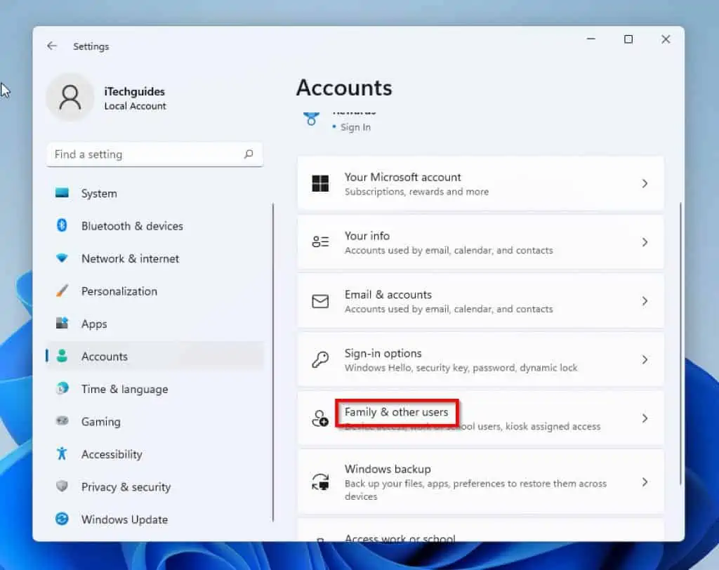Viewport: 719px width, 570px height.
Task: Click the search magnifier icon
Action: tap(249, 154)
